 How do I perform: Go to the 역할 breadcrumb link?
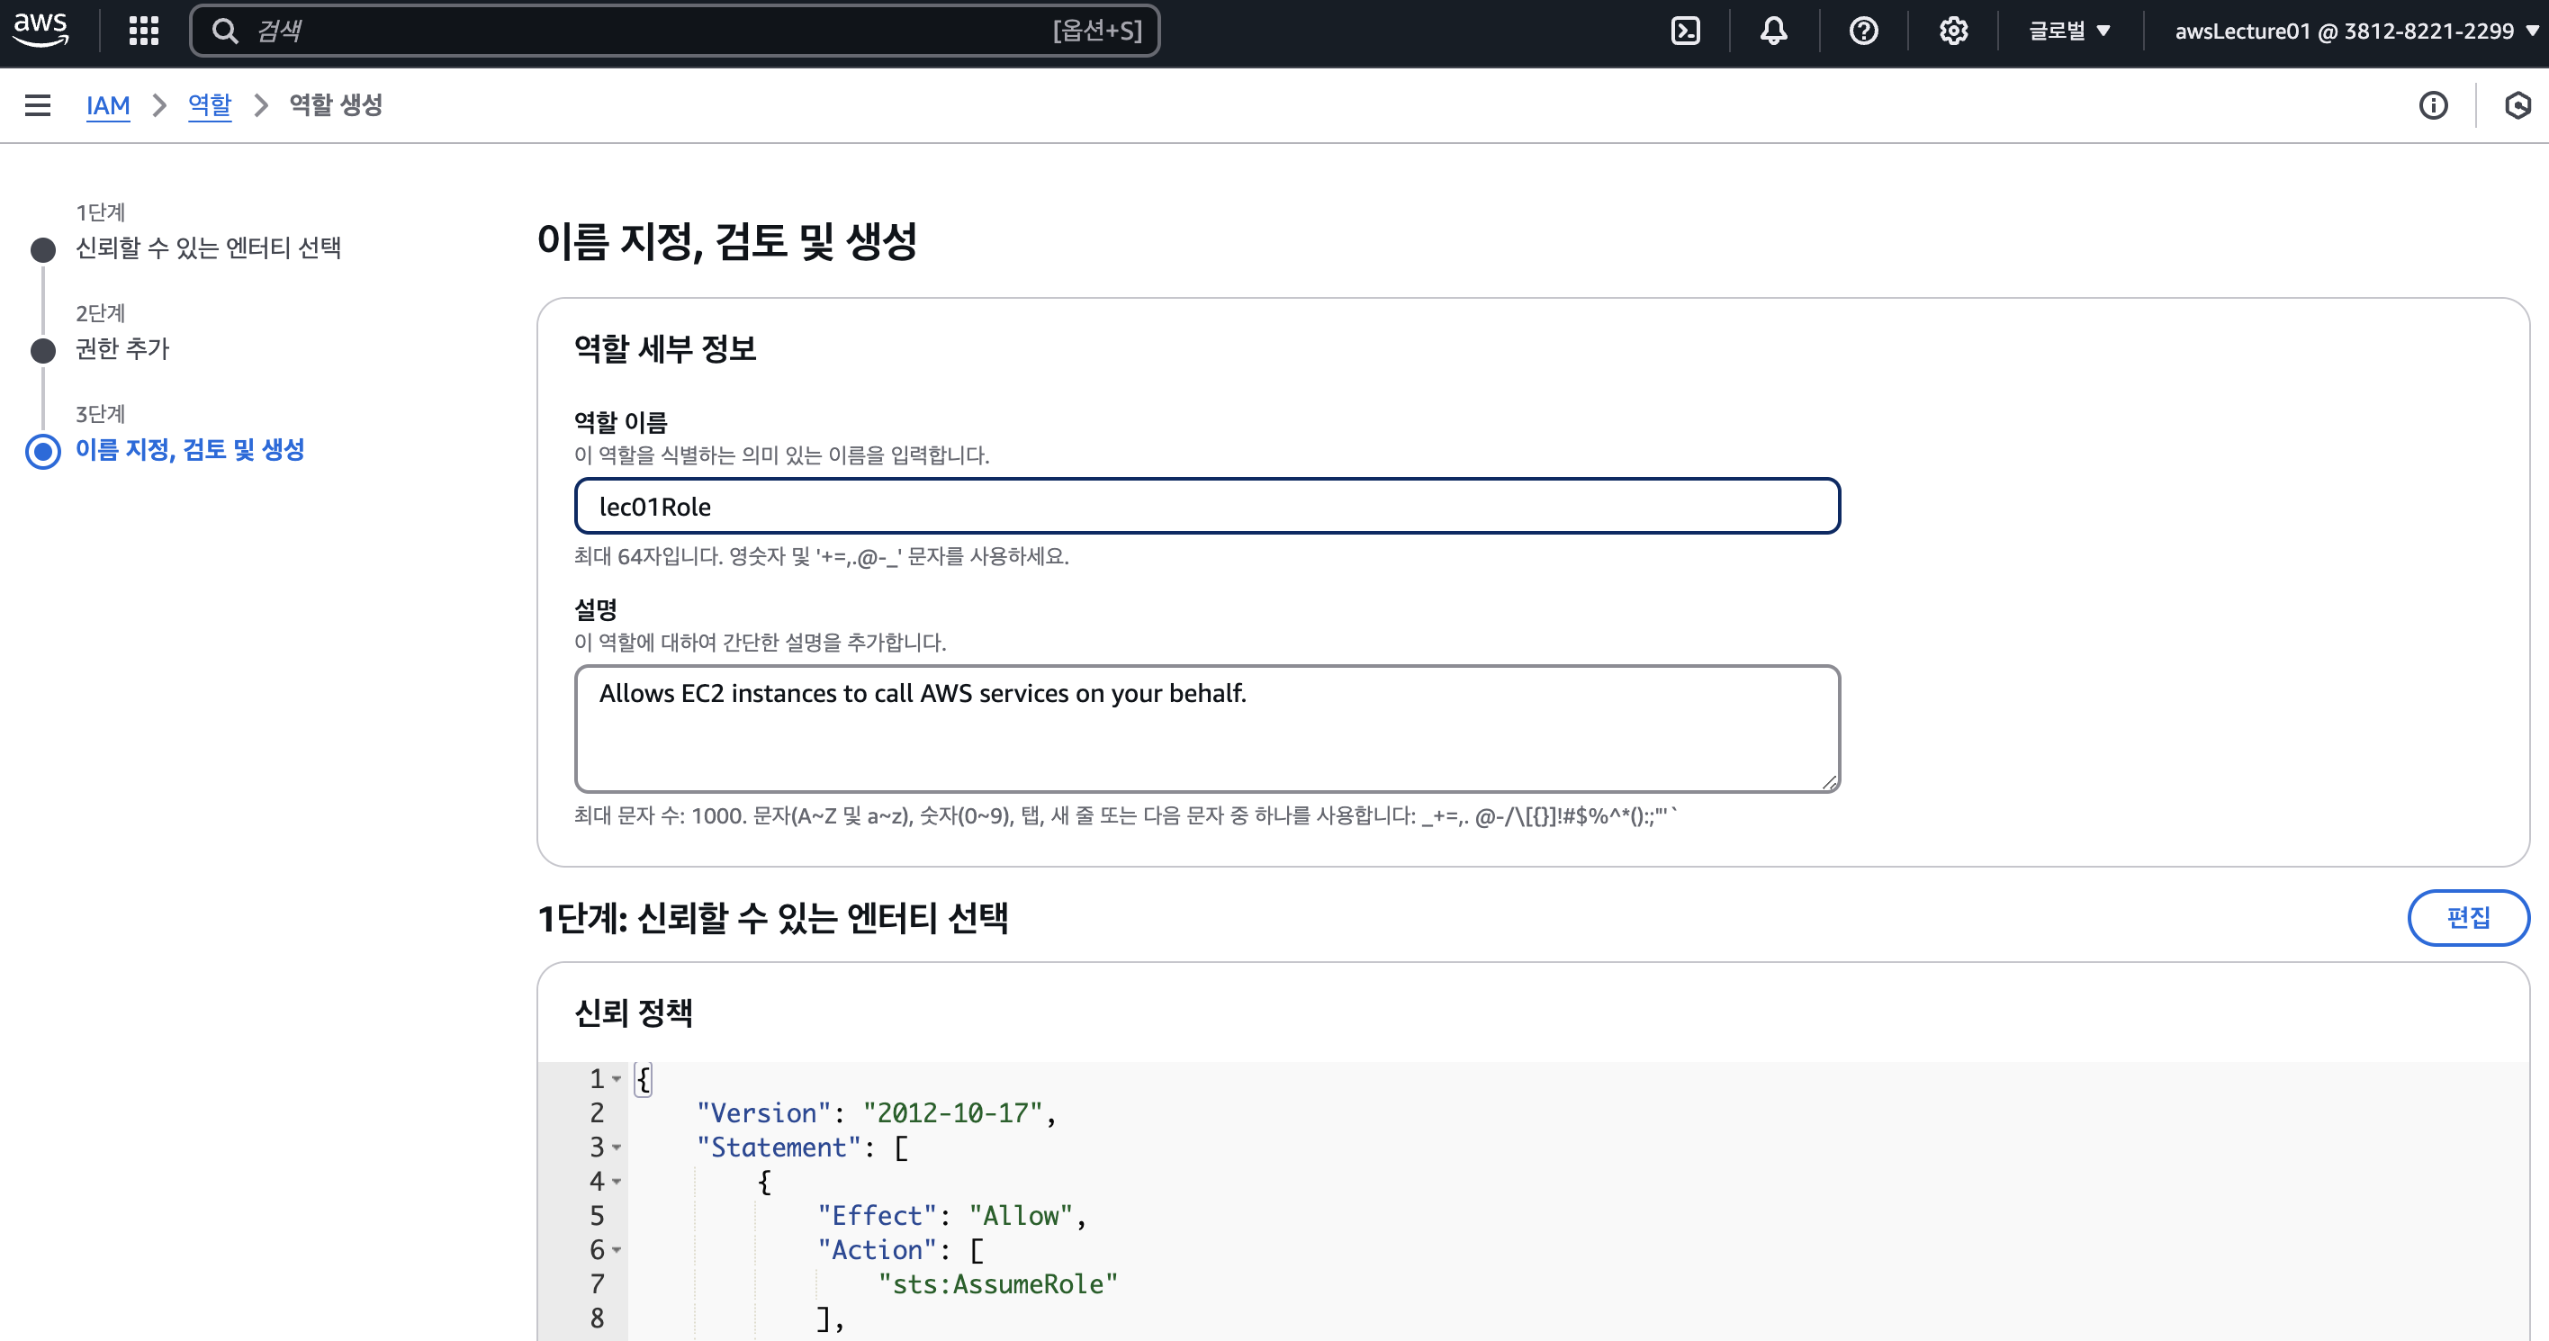210,105
